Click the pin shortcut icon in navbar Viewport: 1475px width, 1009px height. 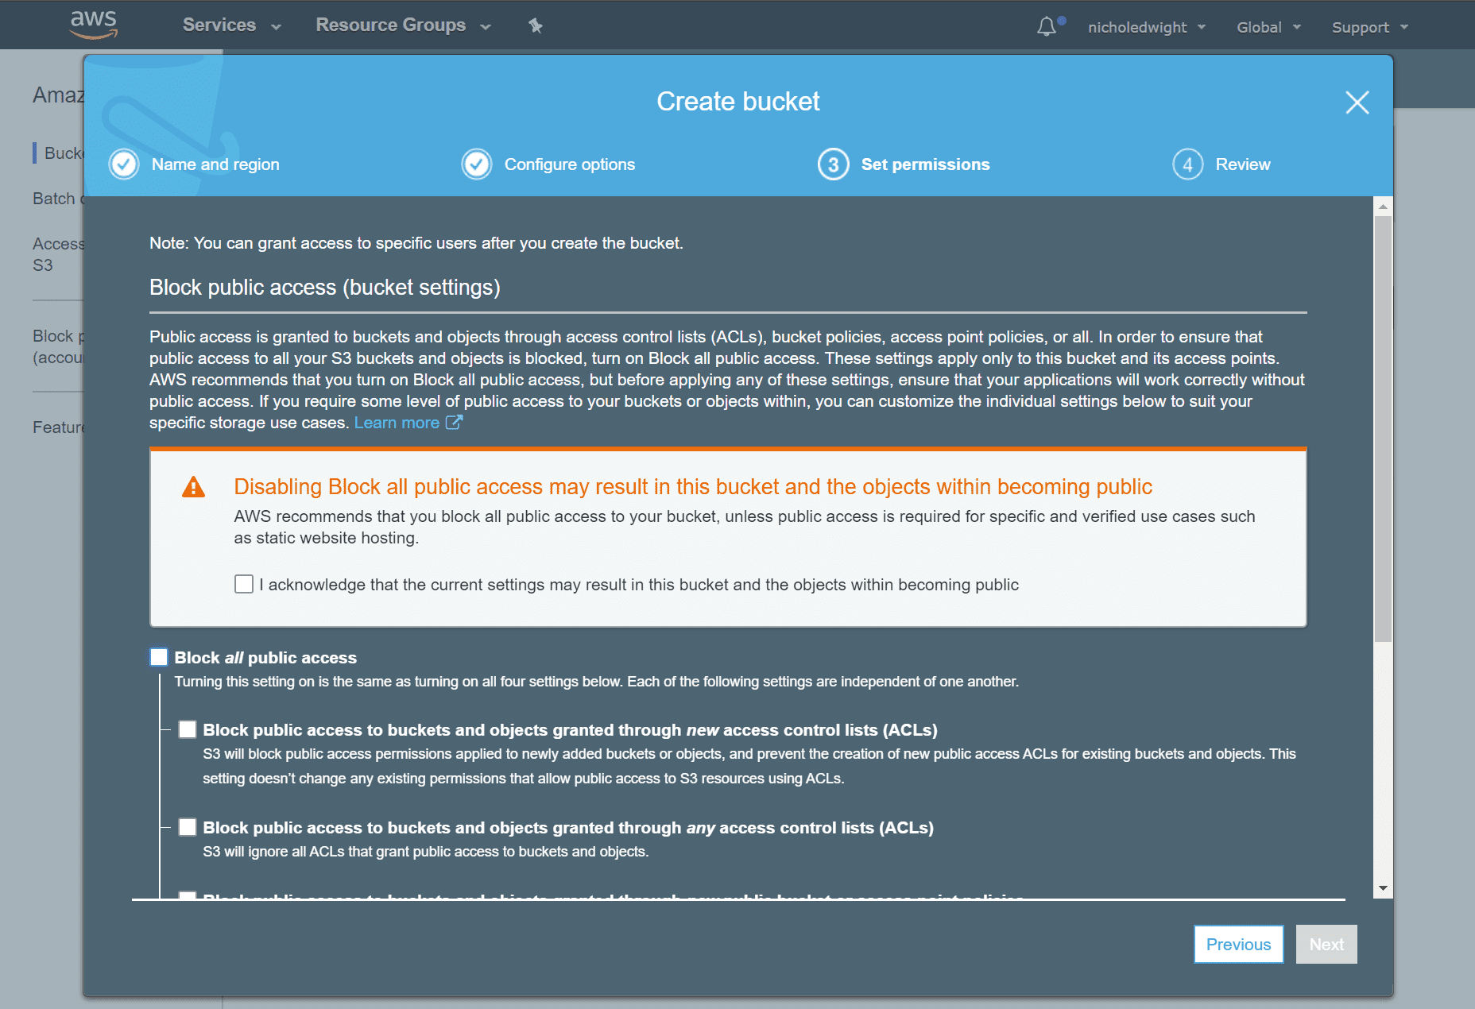coord(536,26)
